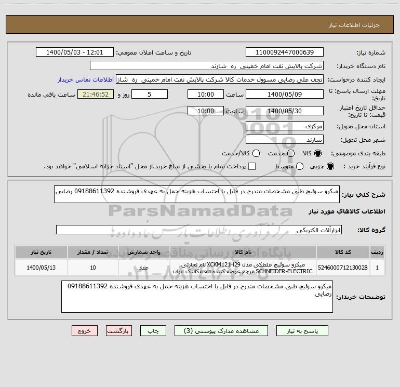400x387 pixels.
Task: Click the شهر محل تحویل شازند field
Action: tap(285, 140)
